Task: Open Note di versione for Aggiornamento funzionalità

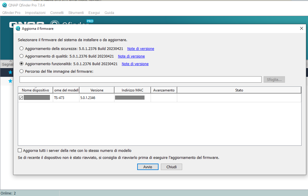Action: point(135,64)
